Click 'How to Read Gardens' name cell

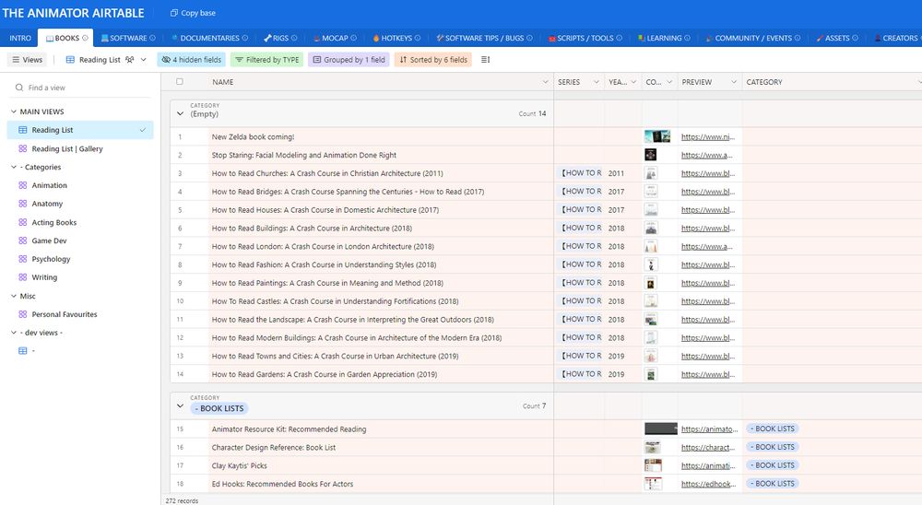(x=381, y=374)
